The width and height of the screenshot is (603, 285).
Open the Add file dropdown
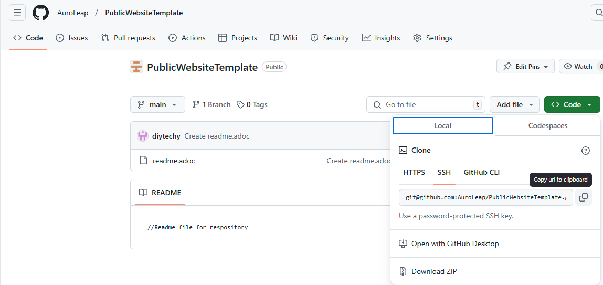click(514, 104)
